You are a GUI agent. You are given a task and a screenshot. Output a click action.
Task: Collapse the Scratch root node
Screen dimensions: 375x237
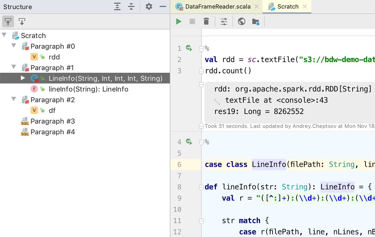pos(4,35)
